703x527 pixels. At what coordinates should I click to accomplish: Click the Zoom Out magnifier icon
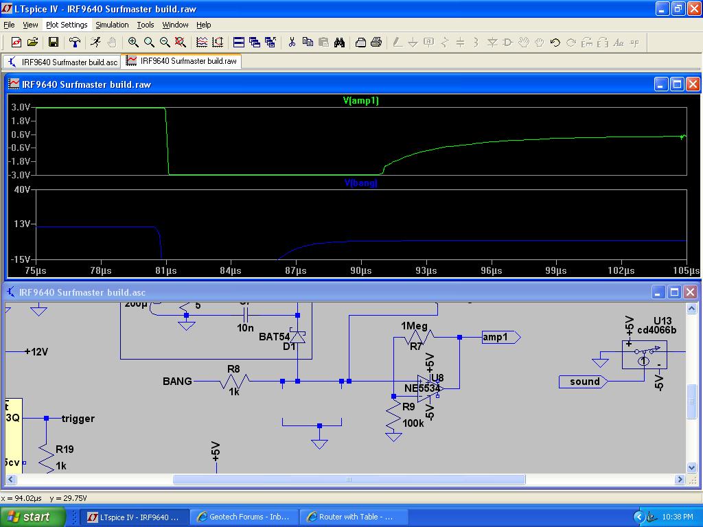[x=165, y=43]
